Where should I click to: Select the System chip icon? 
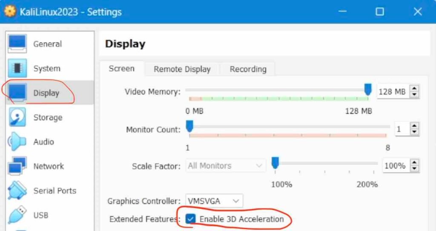tap(17, 69)
